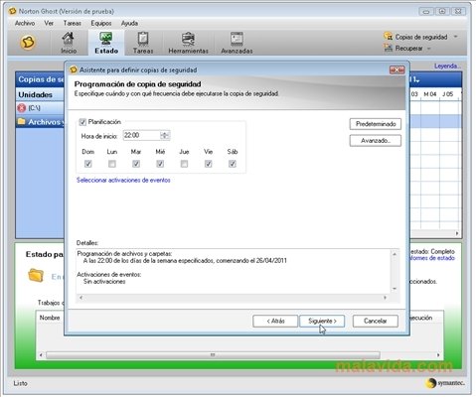This screenshot has width=476, height=397.
Task: Click the jobs list horizontal scrollbar thumb
Action: point(213,355)
